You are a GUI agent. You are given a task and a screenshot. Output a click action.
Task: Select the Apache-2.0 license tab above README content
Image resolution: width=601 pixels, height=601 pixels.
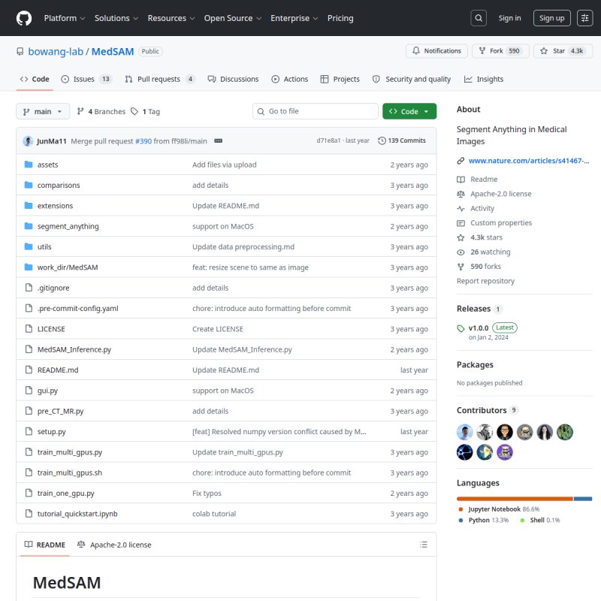(114, 545)
